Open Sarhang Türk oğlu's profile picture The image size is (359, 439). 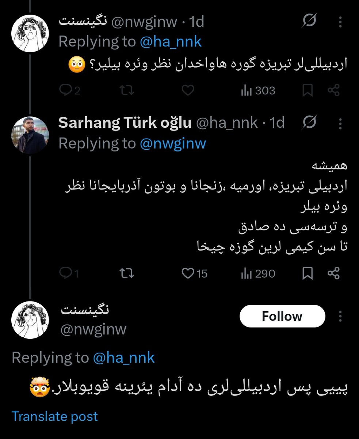click(30, 135)
